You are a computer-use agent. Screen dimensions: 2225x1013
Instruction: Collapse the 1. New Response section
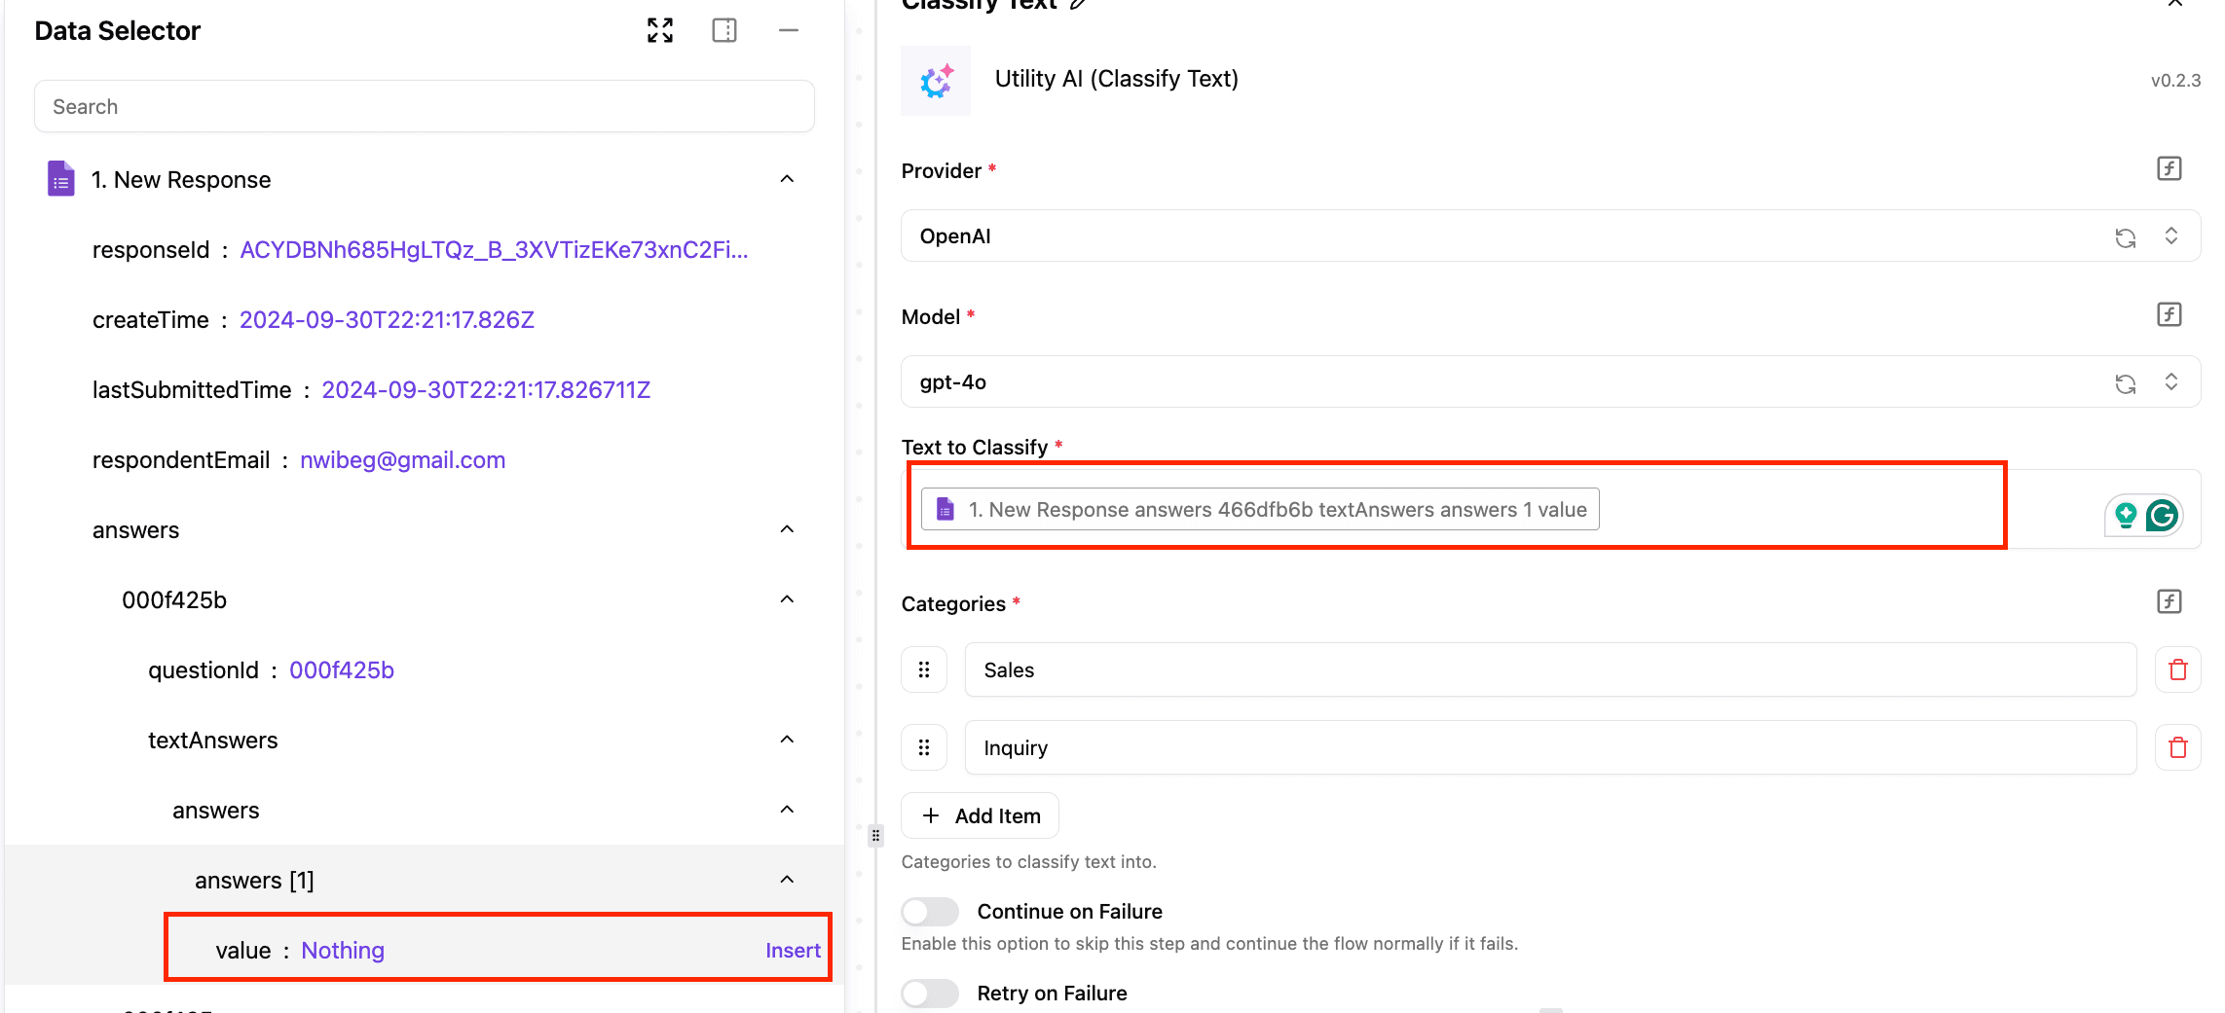[787, 179]
